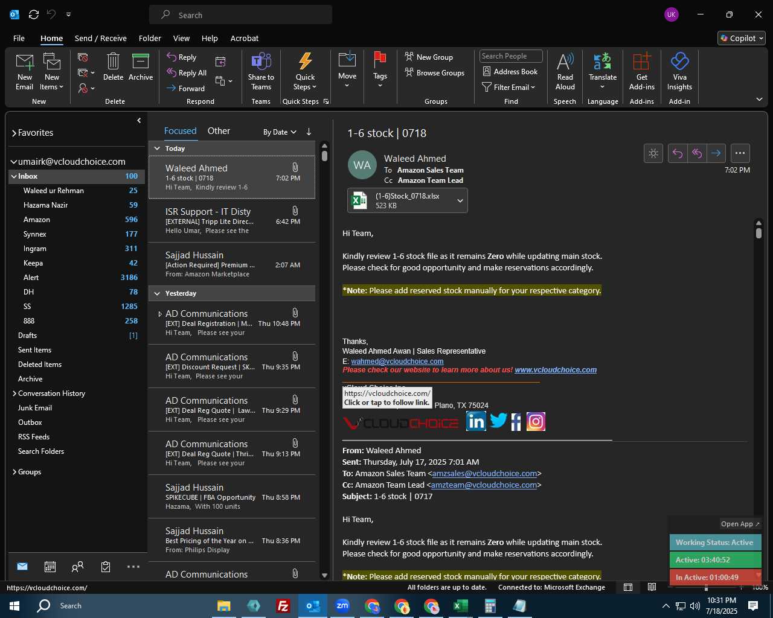Click Browse Groups
This screenshot has width=773, height=618.
(x=434, y=72)
